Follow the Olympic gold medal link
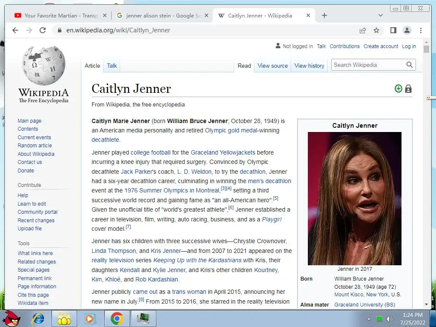The width and height of the screenshot is (436, 327). (x=231, y=130)
